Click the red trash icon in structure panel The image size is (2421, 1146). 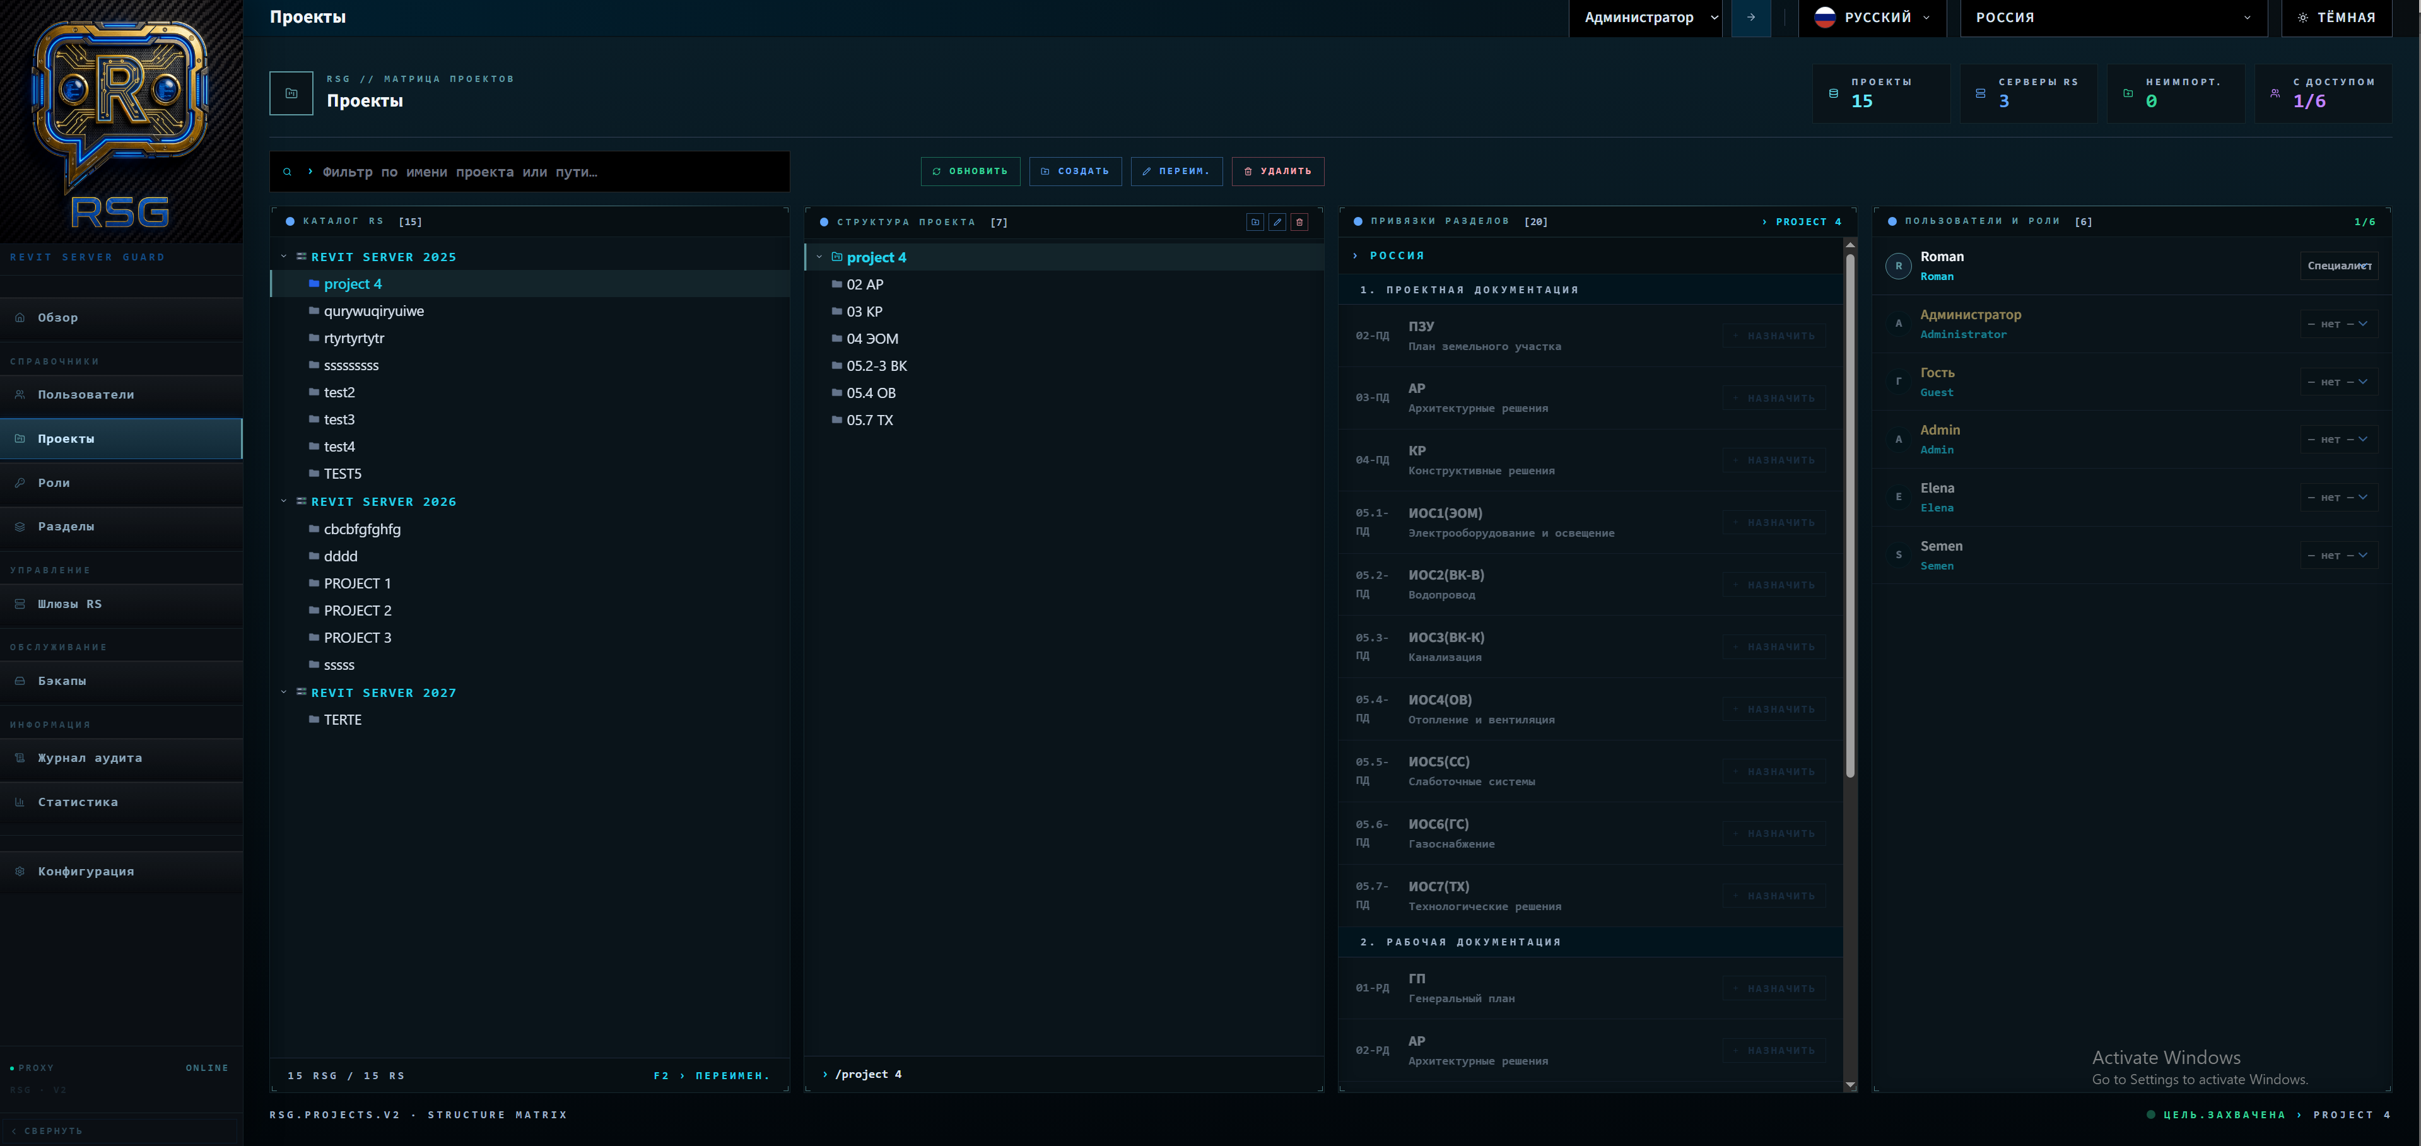point(1299,223)
